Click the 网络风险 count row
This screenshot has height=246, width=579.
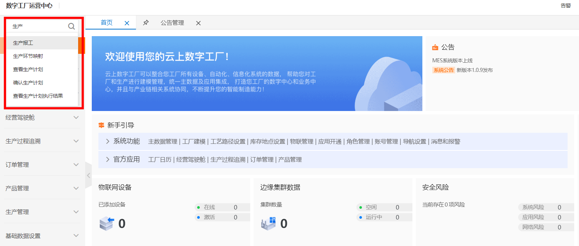(x=546, y=227)
